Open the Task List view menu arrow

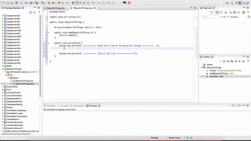[x=248, y=12]
